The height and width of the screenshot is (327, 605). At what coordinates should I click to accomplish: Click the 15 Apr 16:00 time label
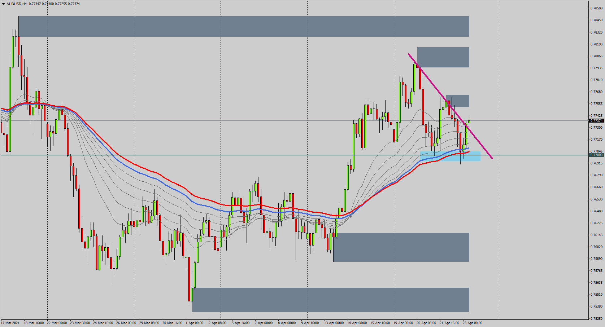(380, 323)
